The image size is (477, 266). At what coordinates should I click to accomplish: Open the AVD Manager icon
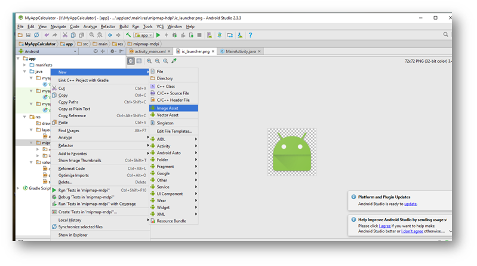point(210,35)
